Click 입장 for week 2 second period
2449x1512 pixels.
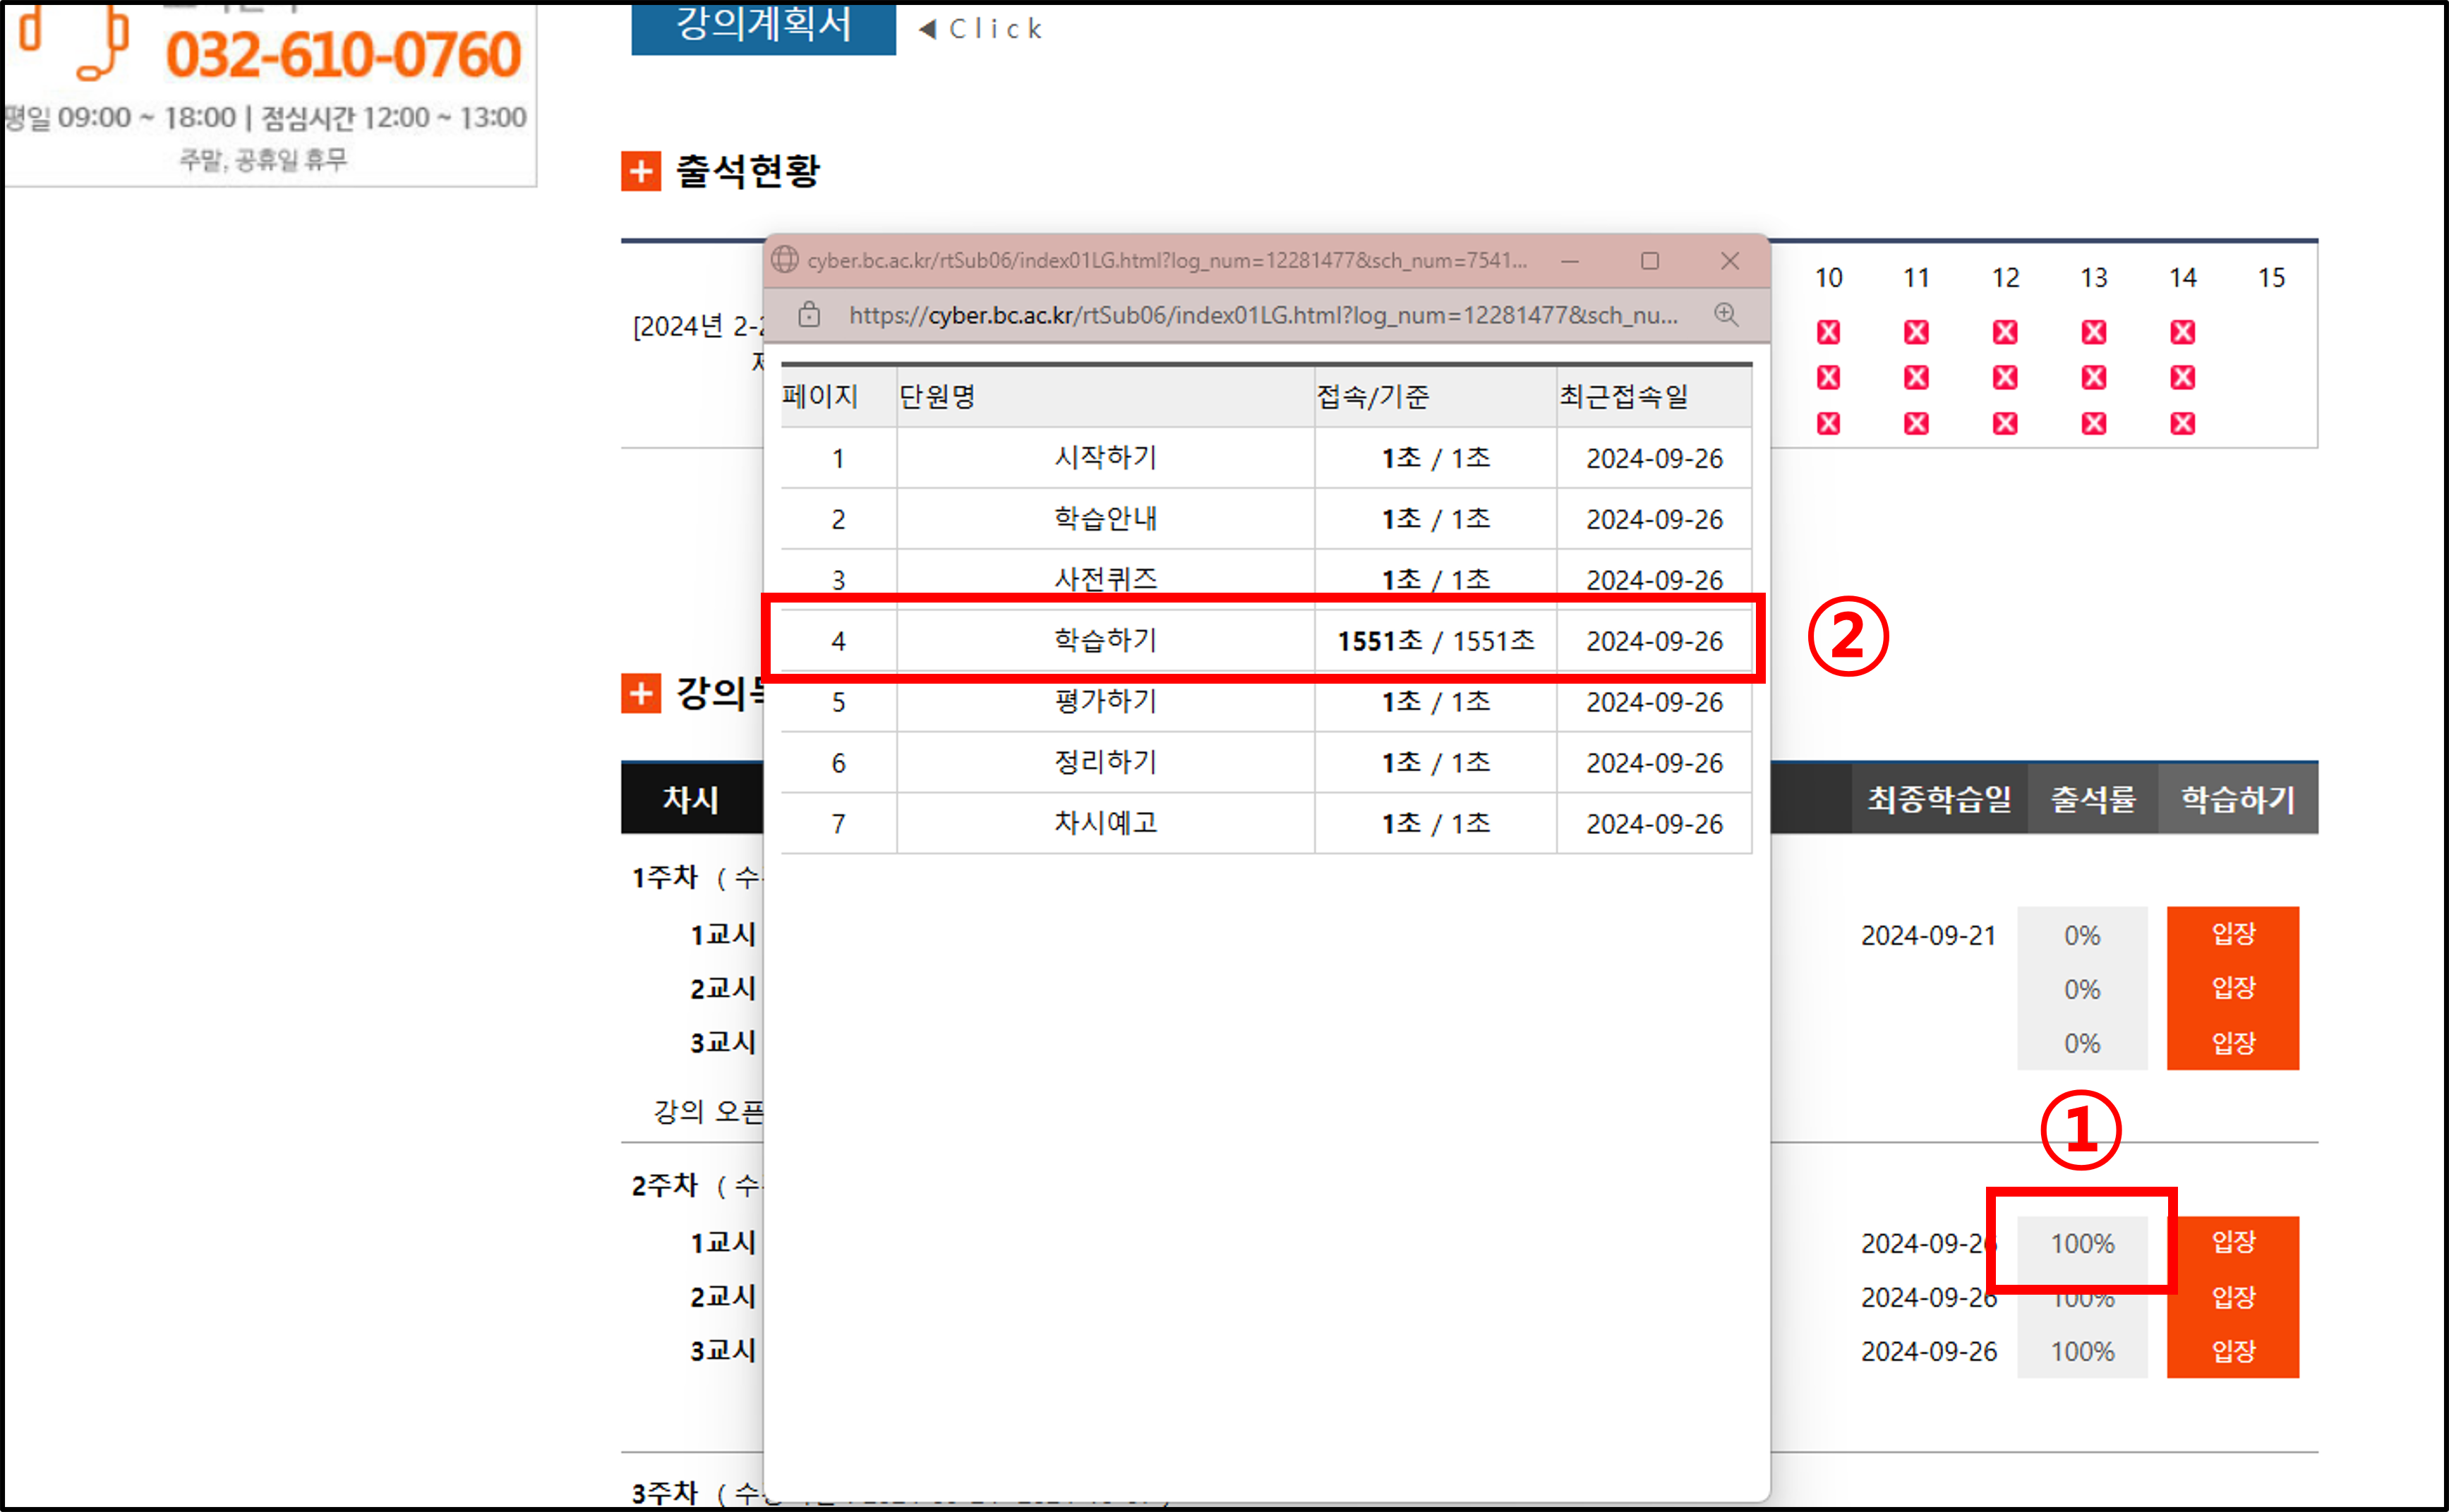point(2233,1297)
